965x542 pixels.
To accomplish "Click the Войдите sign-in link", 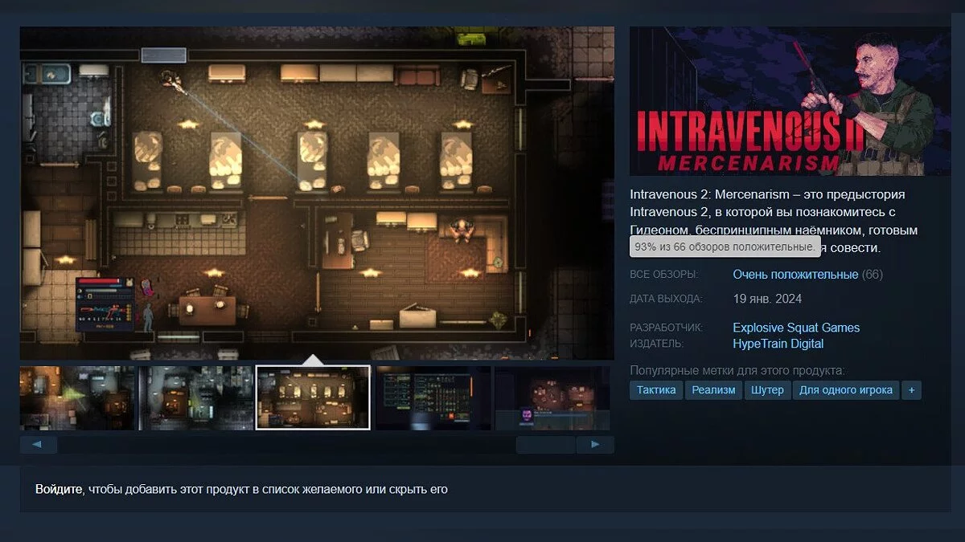I will (x=59, y=489).
